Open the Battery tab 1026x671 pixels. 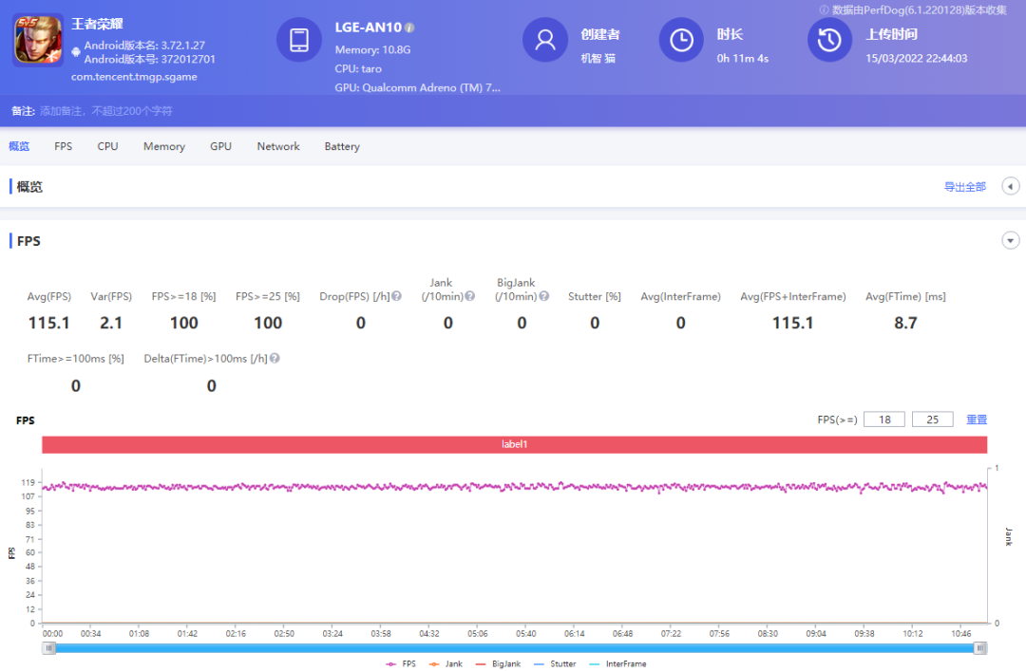pos(342,146)
